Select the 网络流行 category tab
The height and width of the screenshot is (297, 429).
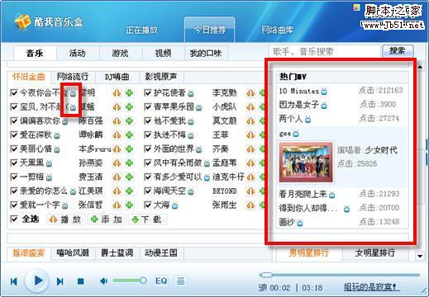click(73, 77)
